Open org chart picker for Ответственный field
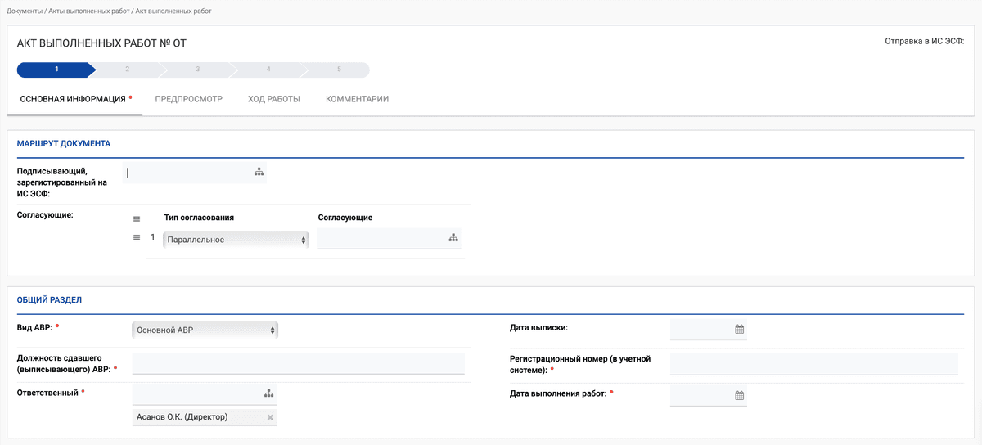This screenshot has width=982, height=445. pyautogui.click(x=268, y=393)
